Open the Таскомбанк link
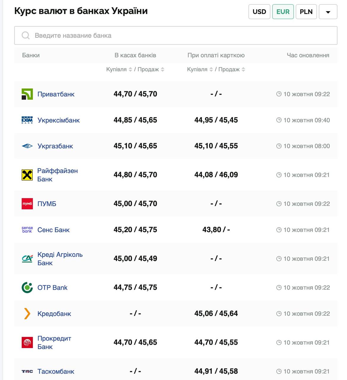Viewport: 347px width, 380px height. 56,371
